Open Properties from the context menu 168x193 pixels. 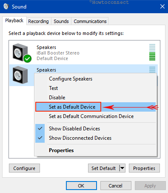[x=61, y=150]
